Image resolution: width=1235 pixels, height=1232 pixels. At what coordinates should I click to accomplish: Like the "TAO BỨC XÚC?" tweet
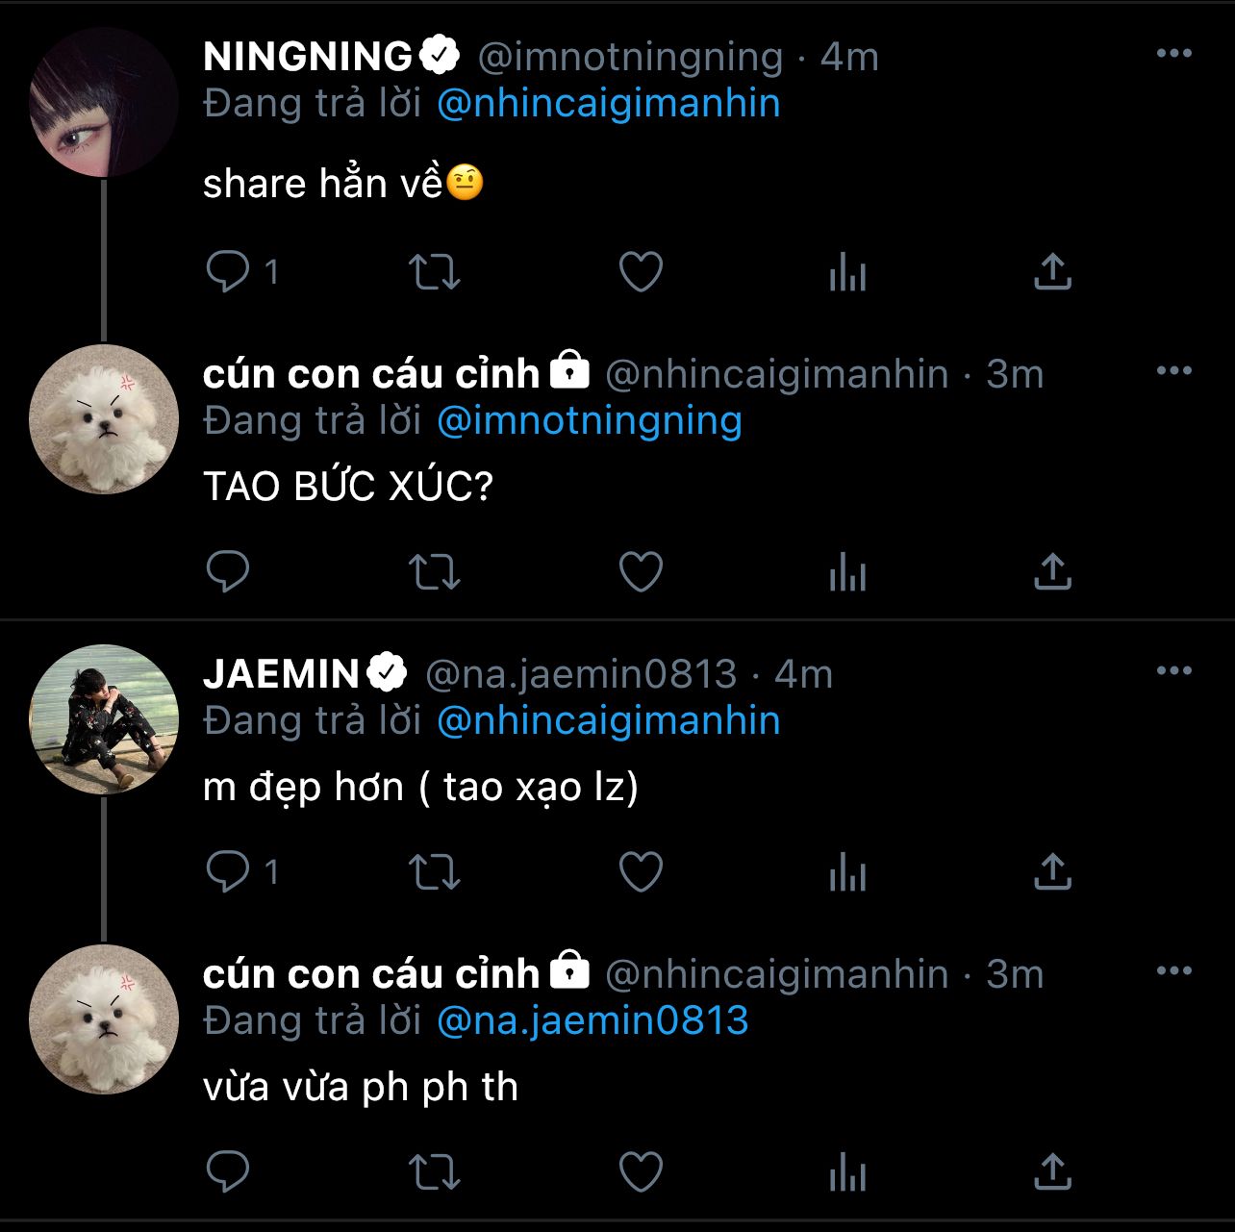tap(641, 572)
